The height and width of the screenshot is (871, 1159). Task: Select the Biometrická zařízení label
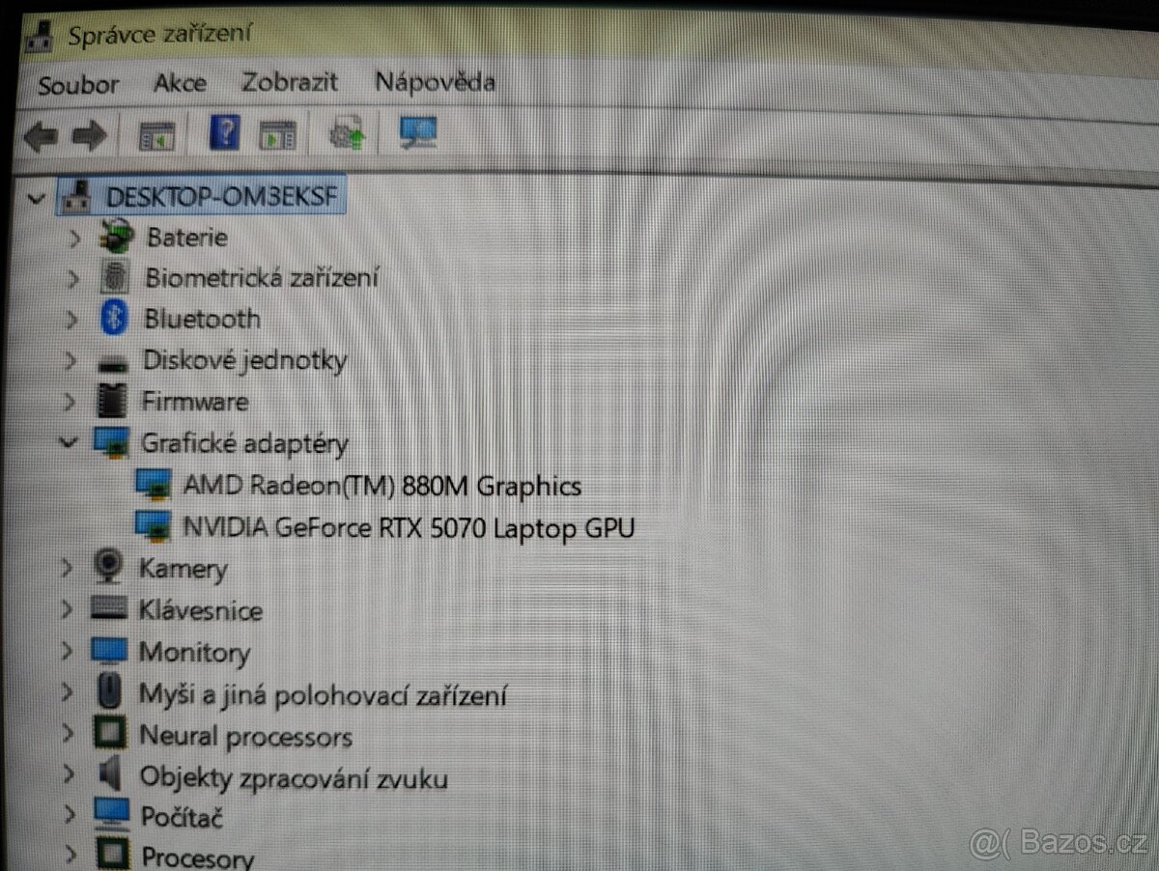pyautogui.click(x=262, y=278)
